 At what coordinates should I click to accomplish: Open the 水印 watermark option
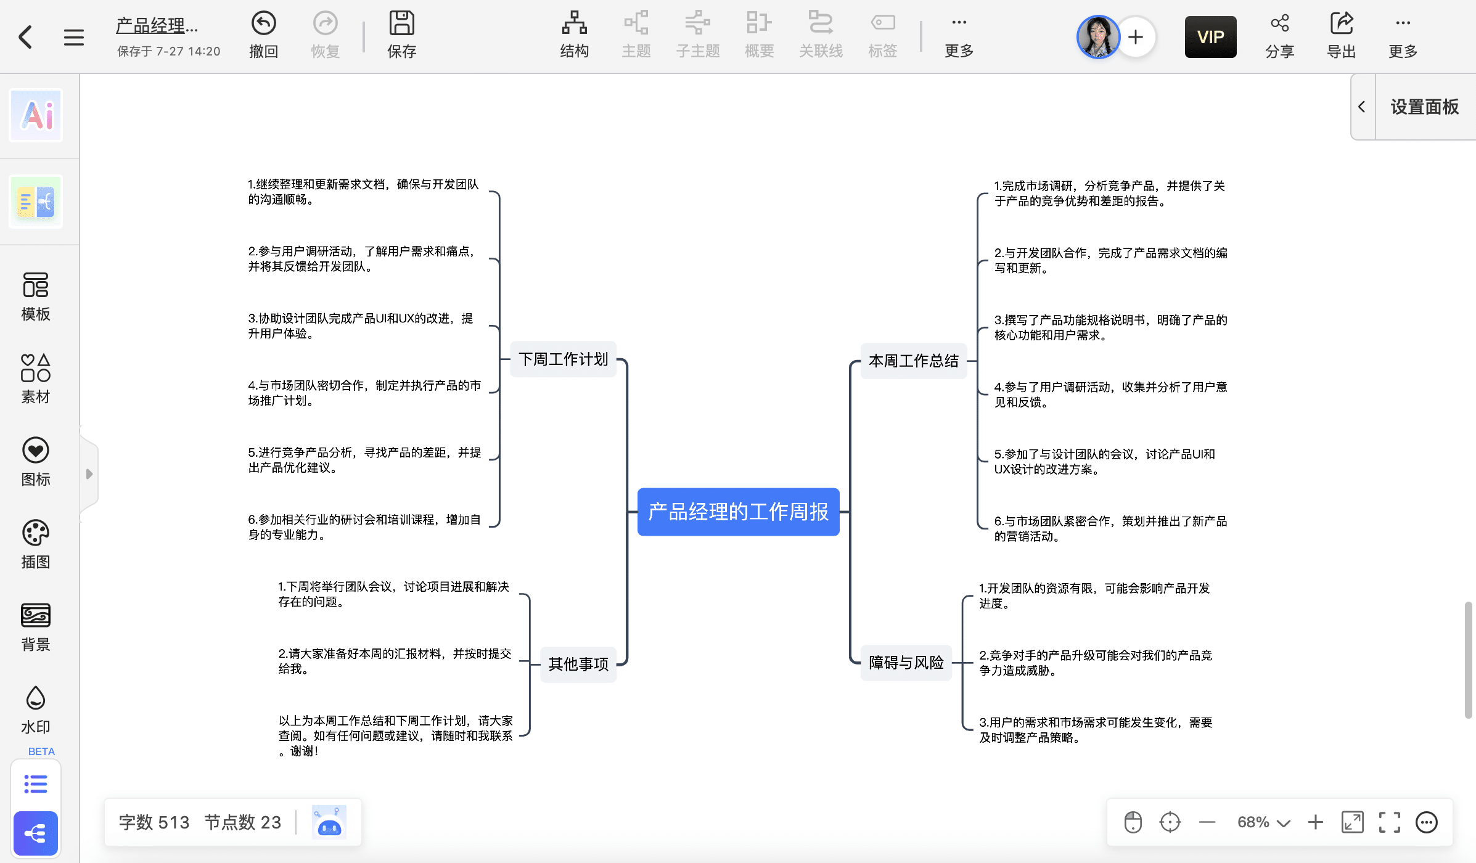[x=36, y=710]
